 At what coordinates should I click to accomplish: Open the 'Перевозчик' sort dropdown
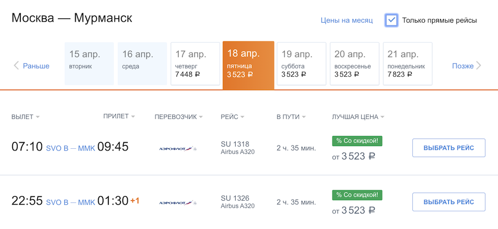[x=178, y=117]
